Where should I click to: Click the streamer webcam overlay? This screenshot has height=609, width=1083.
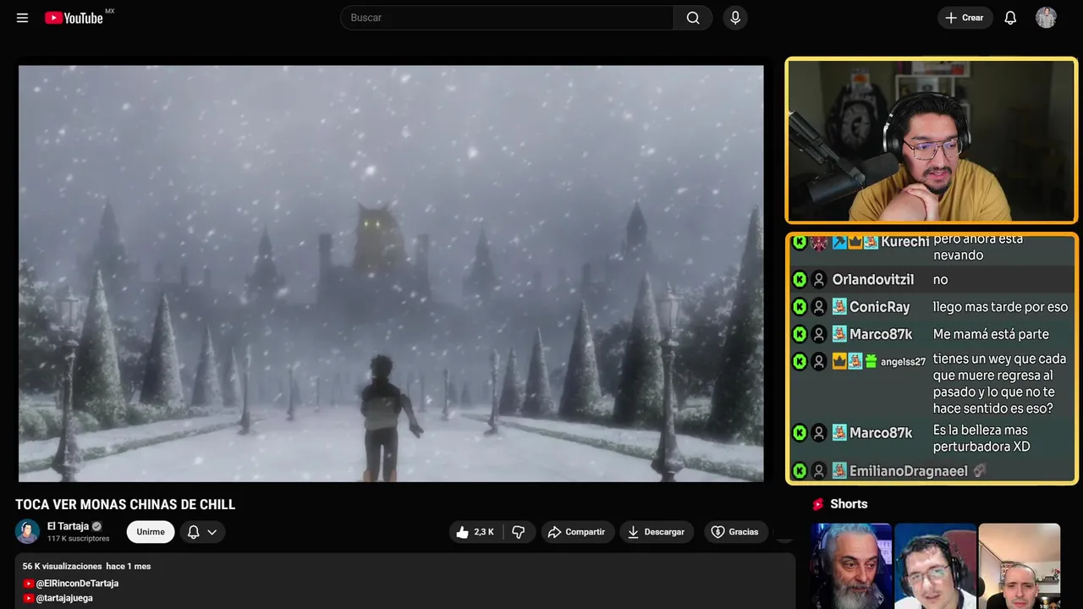click(x=932, y=140)
